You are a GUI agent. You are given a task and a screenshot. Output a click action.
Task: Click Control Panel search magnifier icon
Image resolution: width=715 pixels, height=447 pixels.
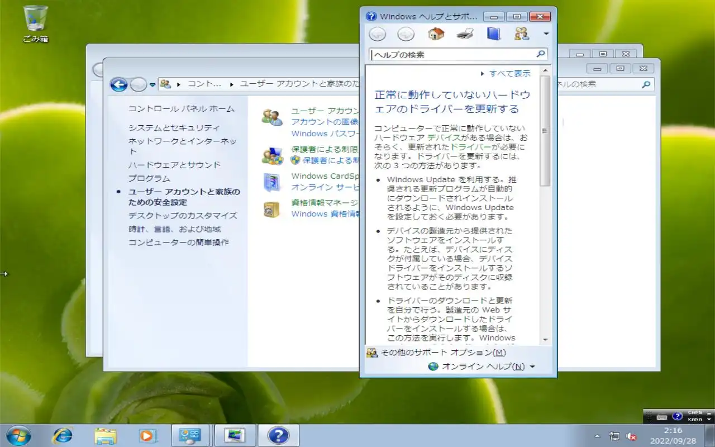(646, 84)
